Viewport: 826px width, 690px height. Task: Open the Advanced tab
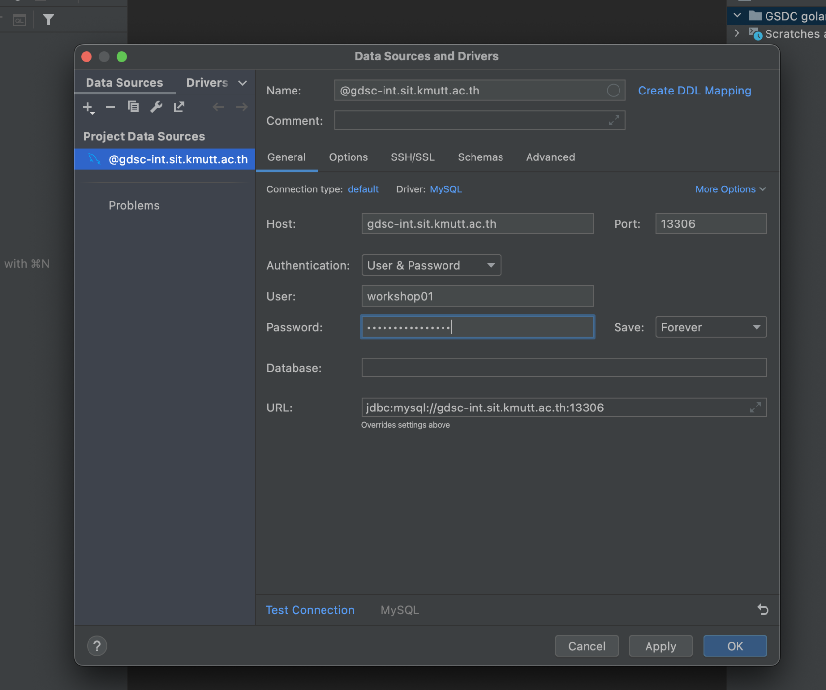pos(550,157)
